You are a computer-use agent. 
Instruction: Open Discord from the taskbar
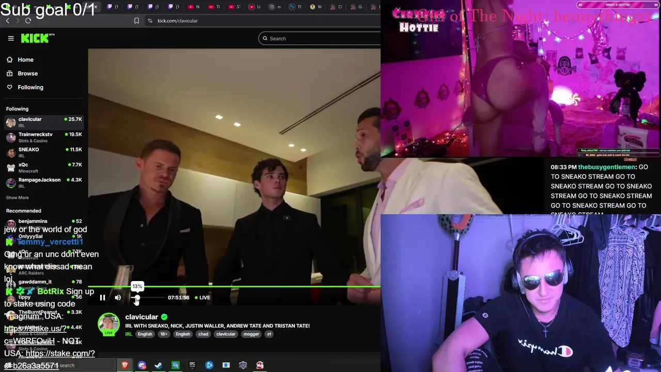click(x=142, y=365)
